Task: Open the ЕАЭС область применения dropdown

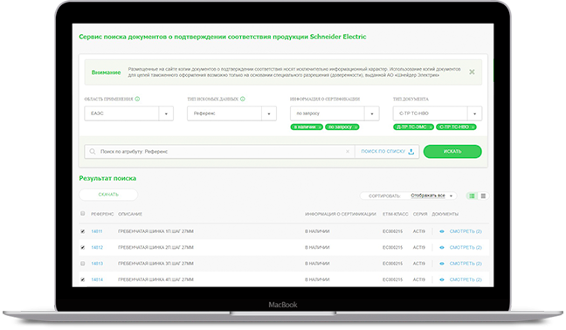Action: (129, 113)
